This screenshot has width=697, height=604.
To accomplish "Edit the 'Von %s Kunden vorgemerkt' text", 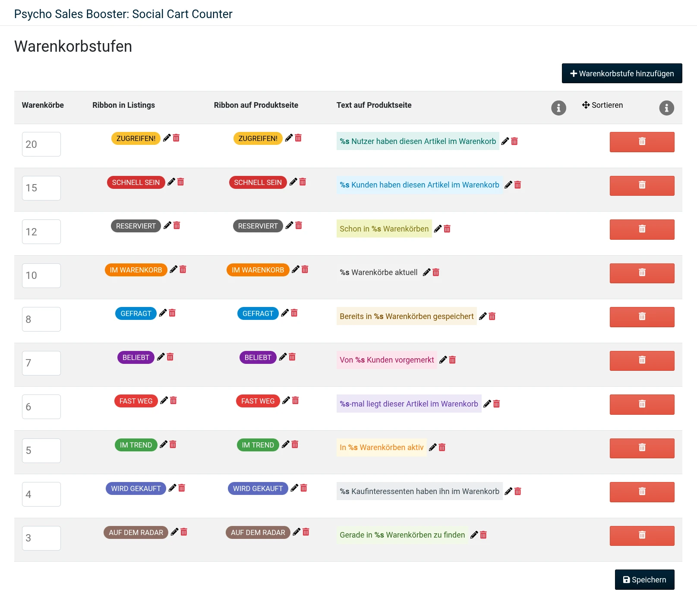I will click(443, 360).
